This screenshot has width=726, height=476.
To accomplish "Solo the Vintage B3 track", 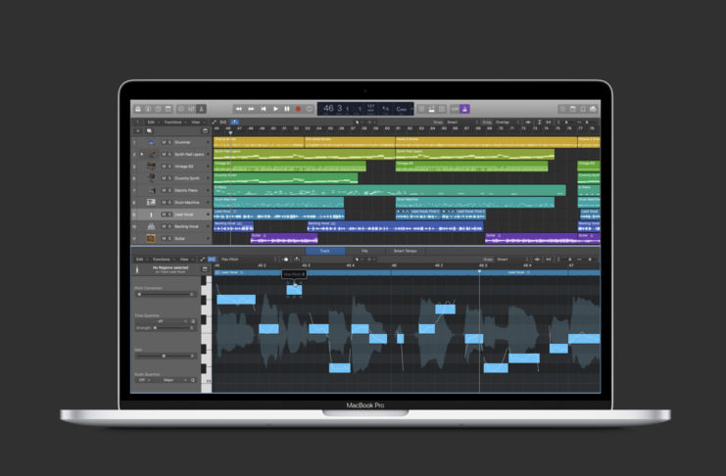I will coord(169,167).
